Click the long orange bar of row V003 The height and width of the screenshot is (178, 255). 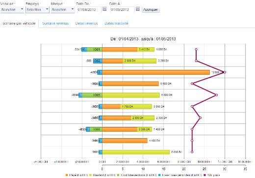click(x=156, y=72)
